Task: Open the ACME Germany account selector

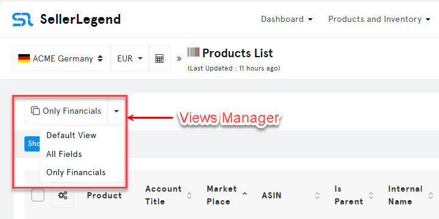Action: [62, 58]
